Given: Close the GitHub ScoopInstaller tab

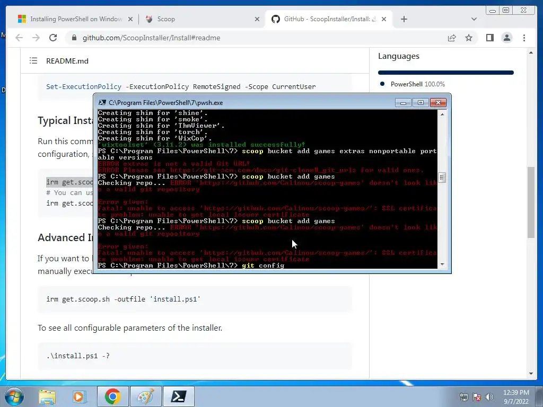Looking at the screenshot, I should (384, 19).
